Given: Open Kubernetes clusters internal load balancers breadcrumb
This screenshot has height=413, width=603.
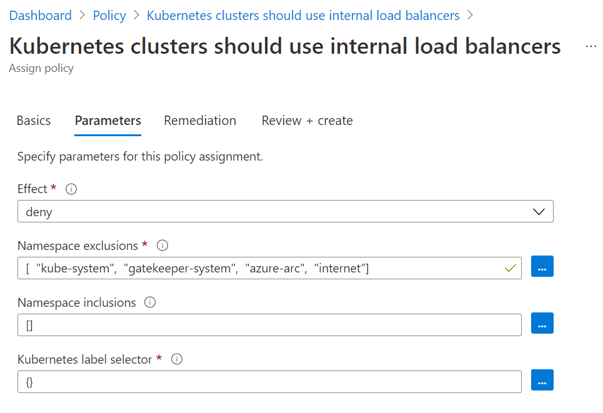Looking at the screenshot, I should pos(303,16).
